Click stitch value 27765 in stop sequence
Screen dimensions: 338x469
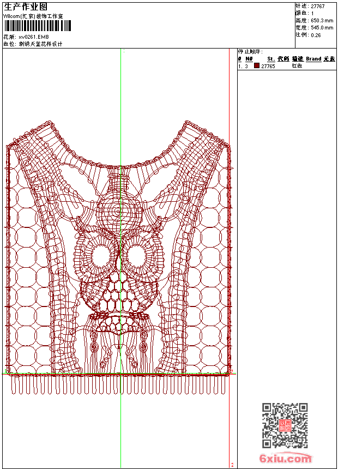click(268, 66)
